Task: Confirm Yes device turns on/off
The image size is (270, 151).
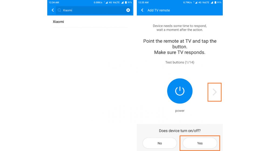Action: pyautogui.click(x=200, y=143)
